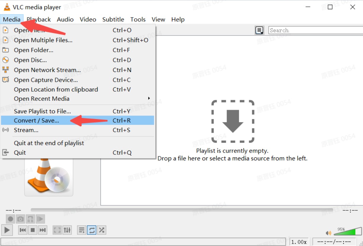
Task: Adjust the volume slider
Action: [x=348, y=231]
